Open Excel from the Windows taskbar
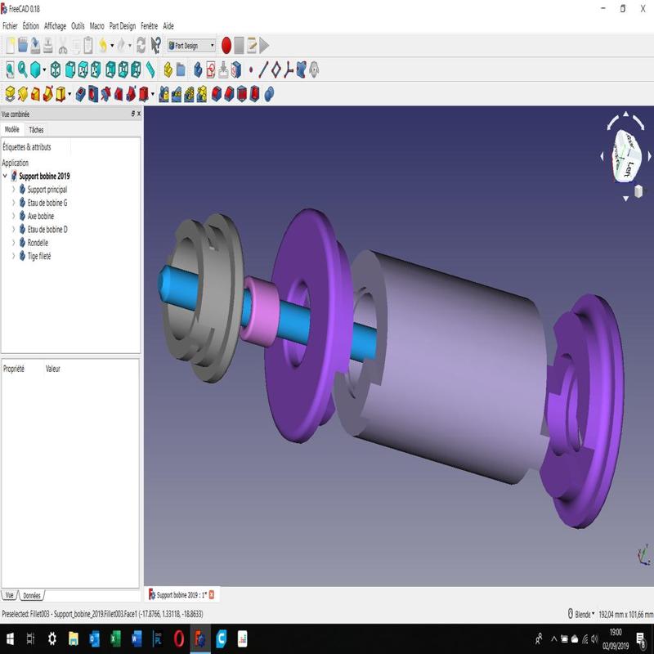The height and width of the screenshot is (654, 654). 115,638
